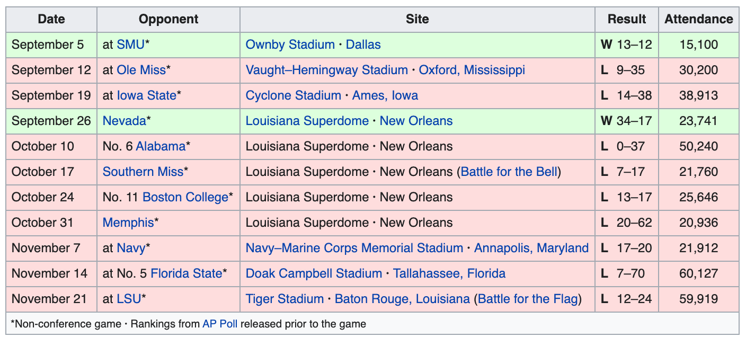Open the Battle for the Flag link
This screenshot has width=746, height=337.
point(528,299)
